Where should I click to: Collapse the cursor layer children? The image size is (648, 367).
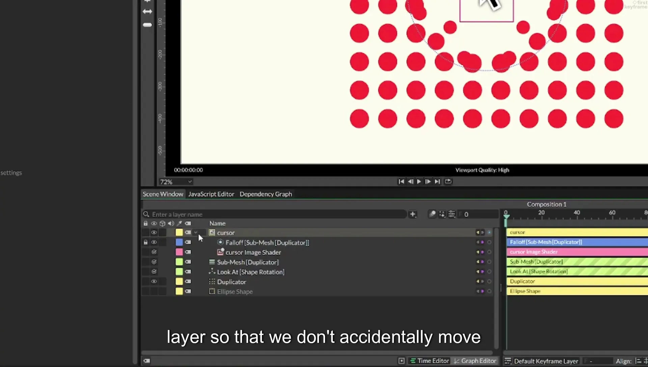point(196,232)
